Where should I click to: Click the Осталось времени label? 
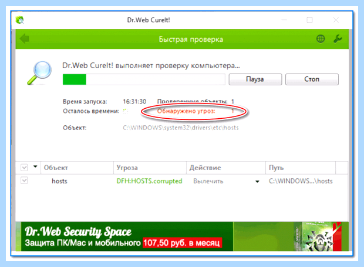point(91,111)
